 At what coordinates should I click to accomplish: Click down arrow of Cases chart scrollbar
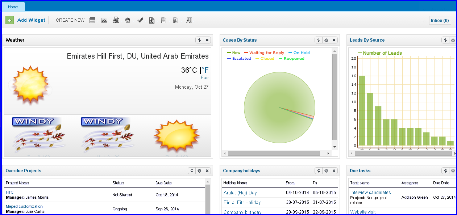coord(335,147)
